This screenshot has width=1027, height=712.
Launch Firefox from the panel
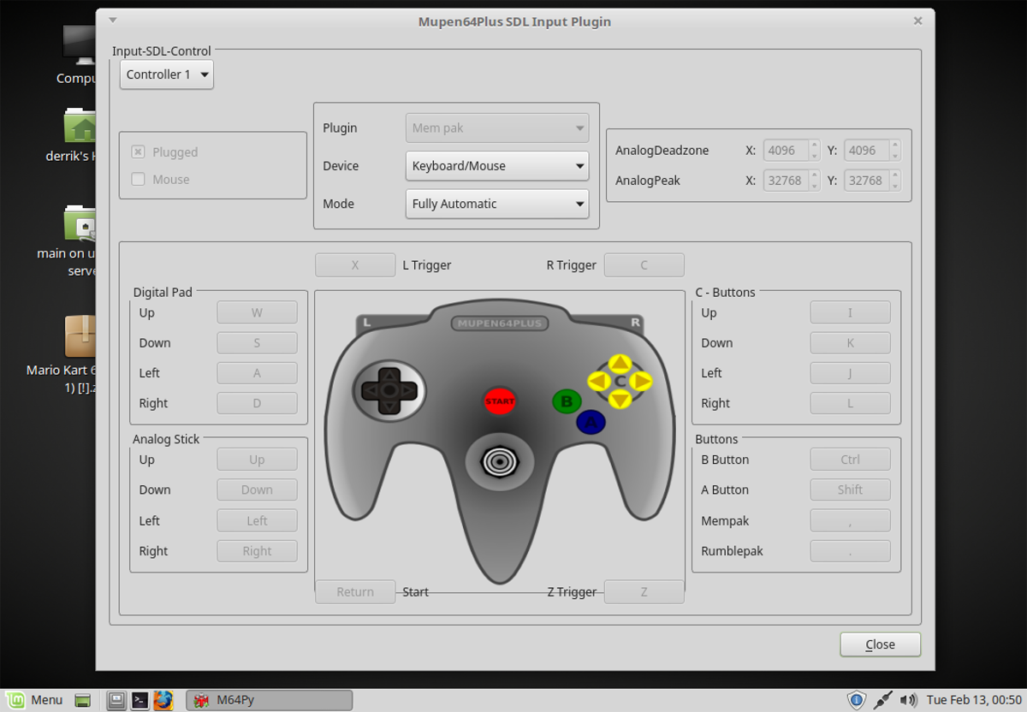(x=163, y=700)
